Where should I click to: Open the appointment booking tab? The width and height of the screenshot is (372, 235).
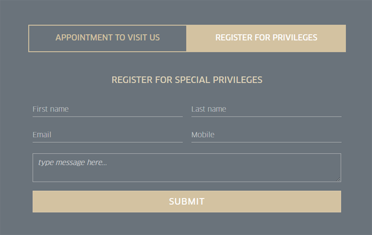tap(108, 38)
